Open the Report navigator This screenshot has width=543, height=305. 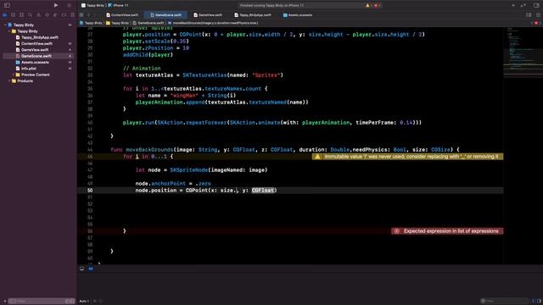pyautogui.click(x=72, y=15)
